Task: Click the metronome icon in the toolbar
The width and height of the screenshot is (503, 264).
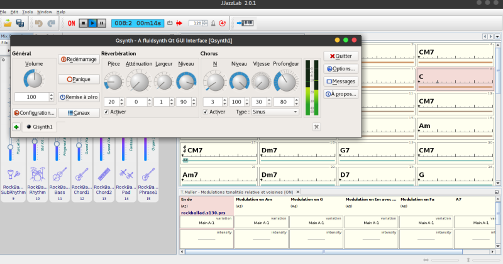Action: [213, 23]
